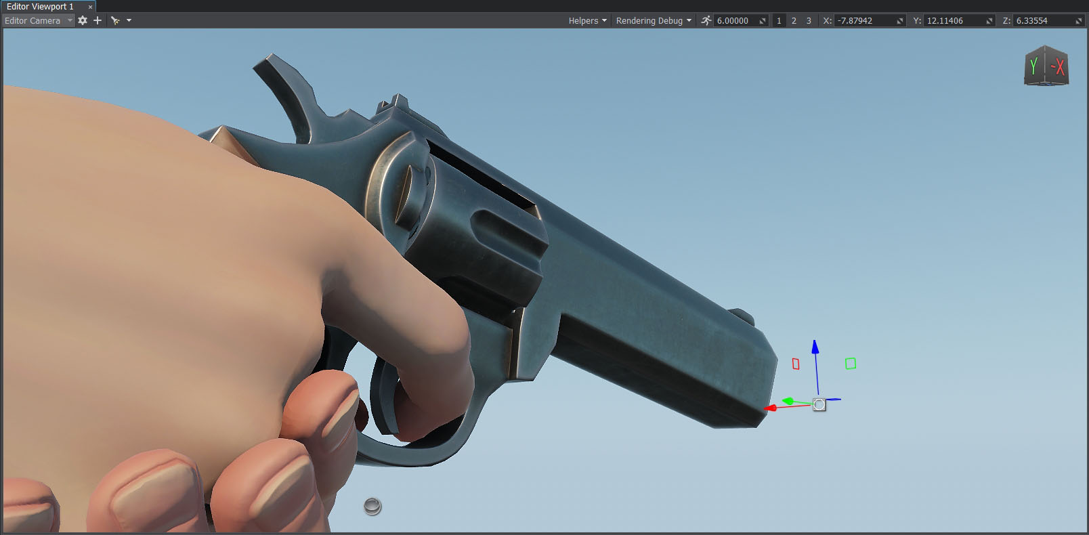The image size is (1089, 535).
Task: Select camera speed preset 1
Action: pos(779,20)
